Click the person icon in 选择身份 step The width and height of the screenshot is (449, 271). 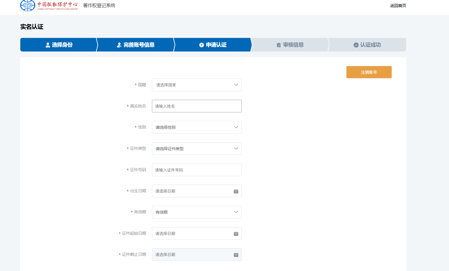tap(48, 45)
